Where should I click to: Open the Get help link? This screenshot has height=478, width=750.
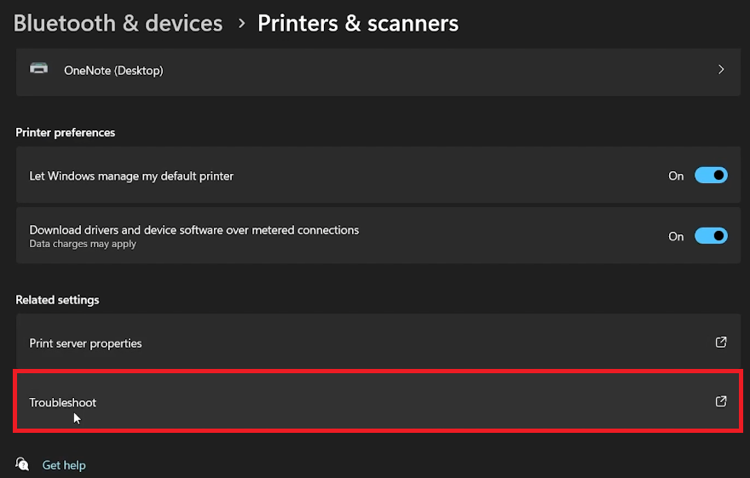(x=64, y=465)
